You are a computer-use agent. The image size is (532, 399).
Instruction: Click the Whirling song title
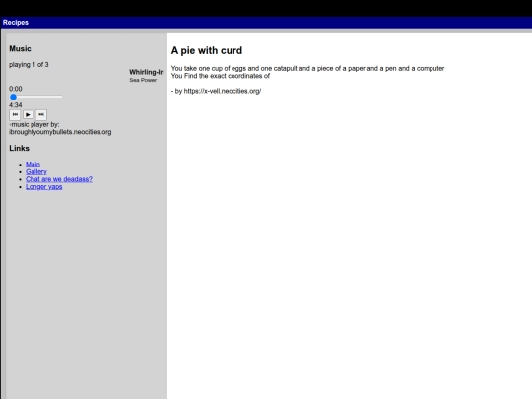click(146, 72)
